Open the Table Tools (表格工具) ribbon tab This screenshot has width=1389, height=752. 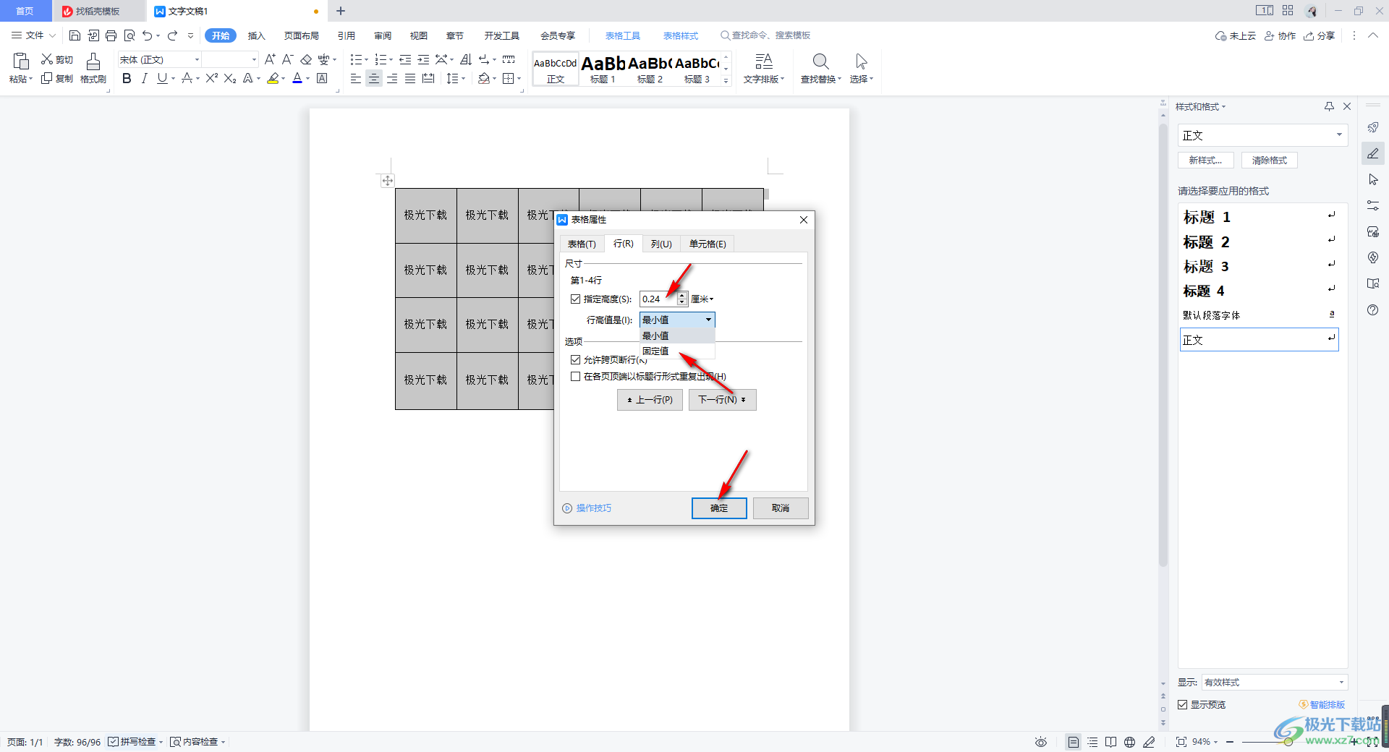pyautogui.click(x=622, y=35)
